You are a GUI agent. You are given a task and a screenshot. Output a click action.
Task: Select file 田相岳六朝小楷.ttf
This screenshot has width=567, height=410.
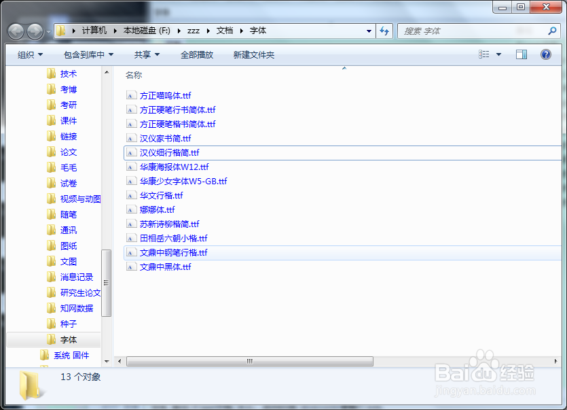click(174, 239)
